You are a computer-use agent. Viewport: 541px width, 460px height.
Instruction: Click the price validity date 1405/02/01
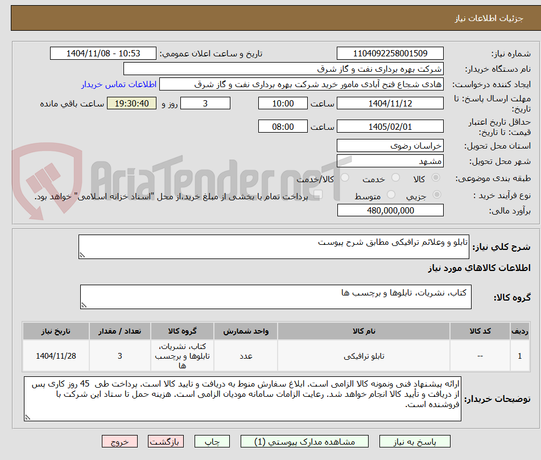[x=390, y=126]
